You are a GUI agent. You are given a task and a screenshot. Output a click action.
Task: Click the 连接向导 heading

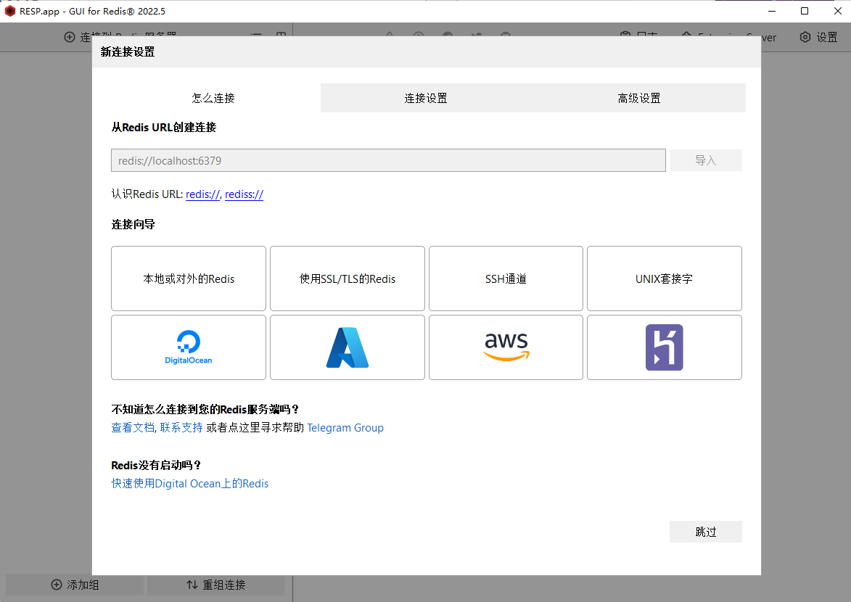pyautogui.click(x=133, y=224)
